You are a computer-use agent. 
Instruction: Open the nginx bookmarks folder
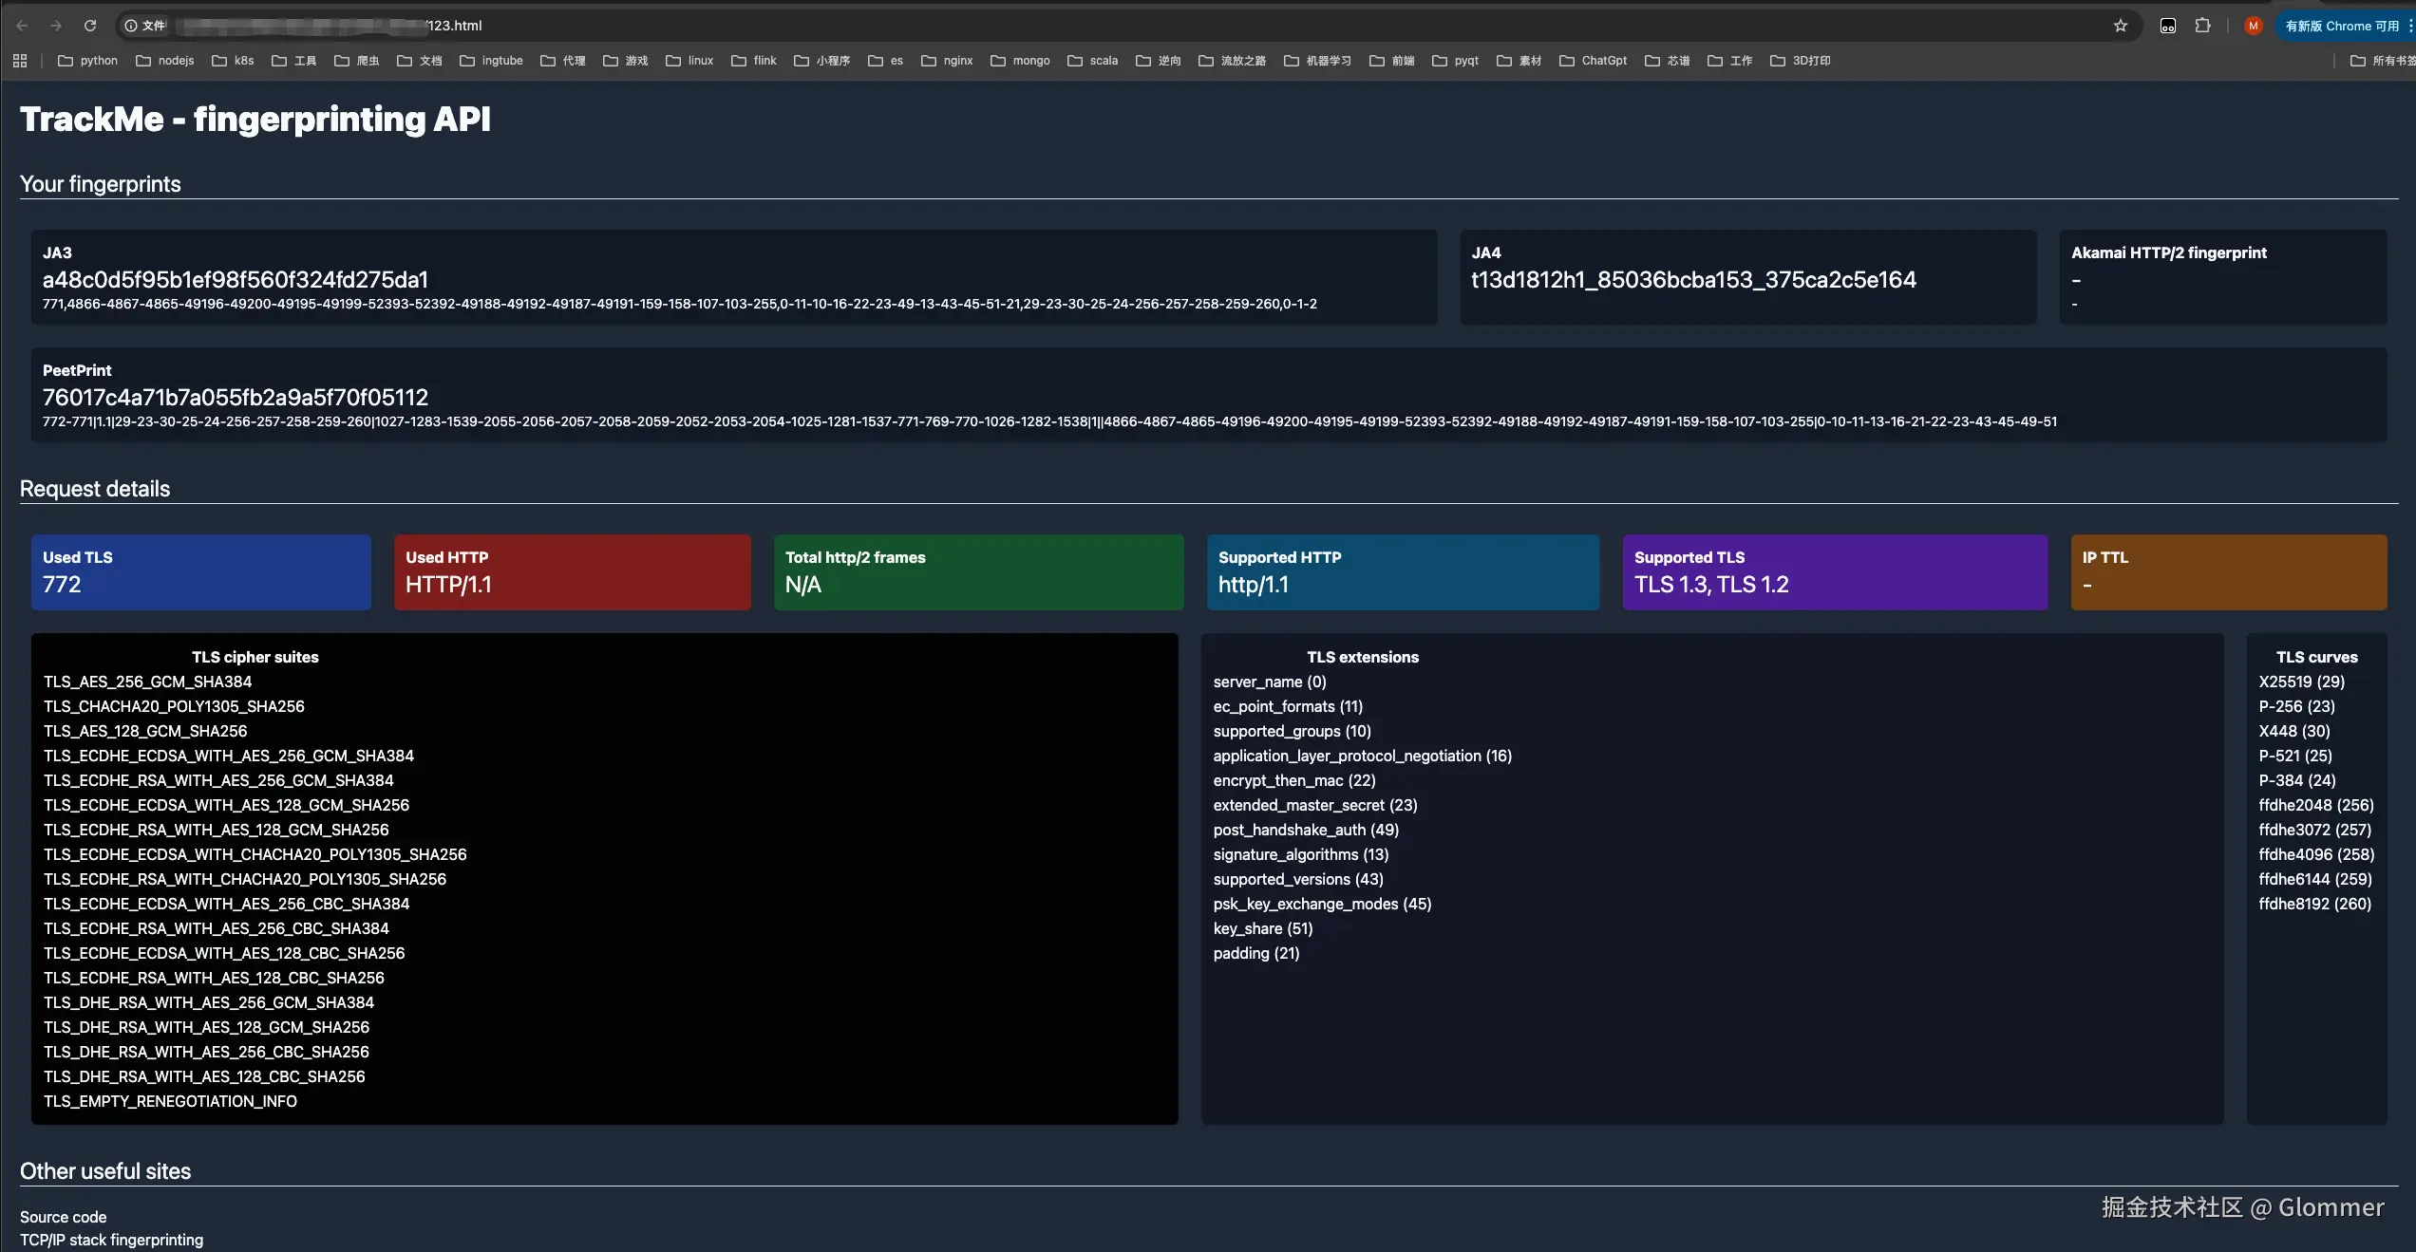(x=948, y=61)
